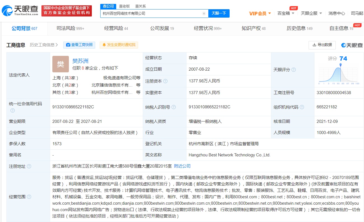Click the 天眼一下 search button
The height and width of the screenshot is (222, 364).
point(219,13)
